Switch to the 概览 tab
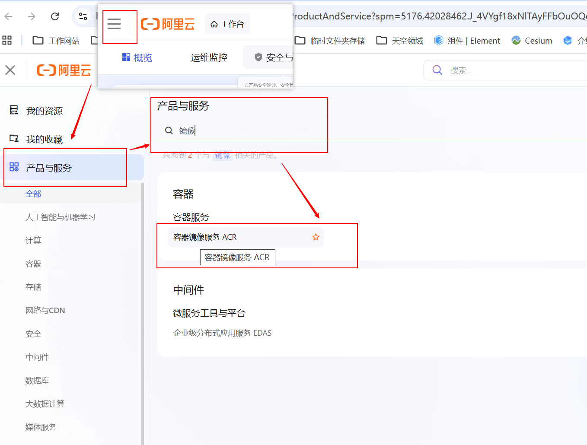This screenshot has width=587, height=445. pyautogui.click(x=137, y=57)
